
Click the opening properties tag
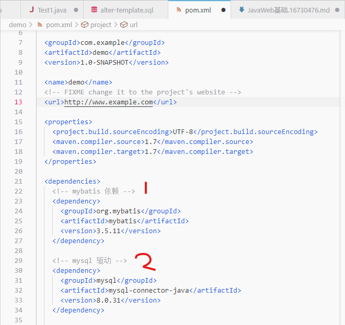coord(68,122)
